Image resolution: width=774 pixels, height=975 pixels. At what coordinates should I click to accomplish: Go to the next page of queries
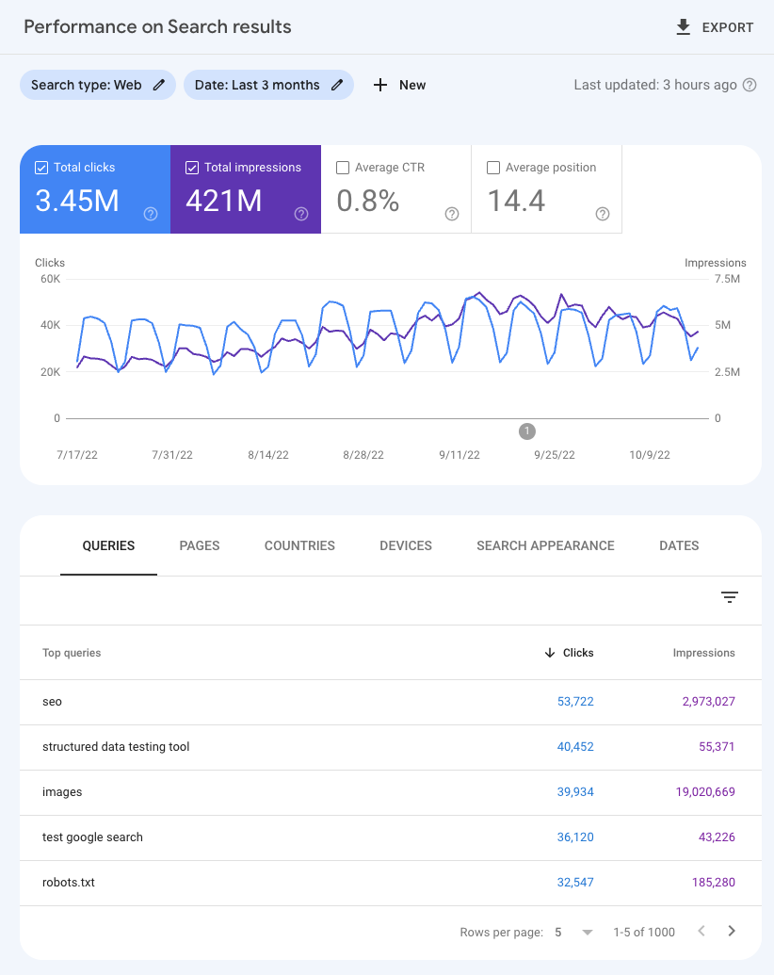click(732, 932)
